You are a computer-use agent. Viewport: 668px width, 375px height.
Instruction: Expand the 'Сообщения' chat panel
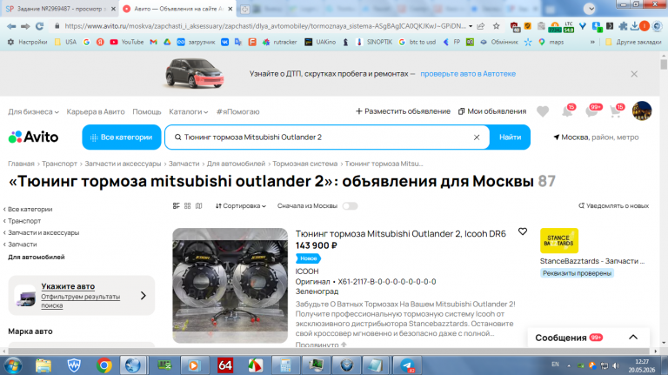[x=633, y=337]
